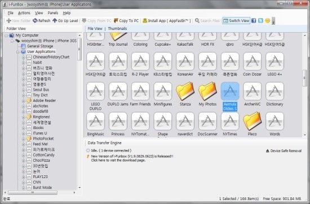Expand the ChineseofHistoryChart tree node
Image resolution: width=310 pixels, height=204 pixels.
[23, 57]
